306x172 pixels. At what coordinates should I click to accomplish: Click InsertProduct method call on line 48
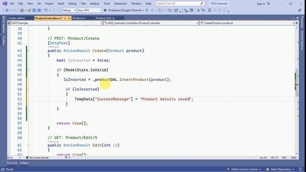pyautogui.click(x=134, y=80)
